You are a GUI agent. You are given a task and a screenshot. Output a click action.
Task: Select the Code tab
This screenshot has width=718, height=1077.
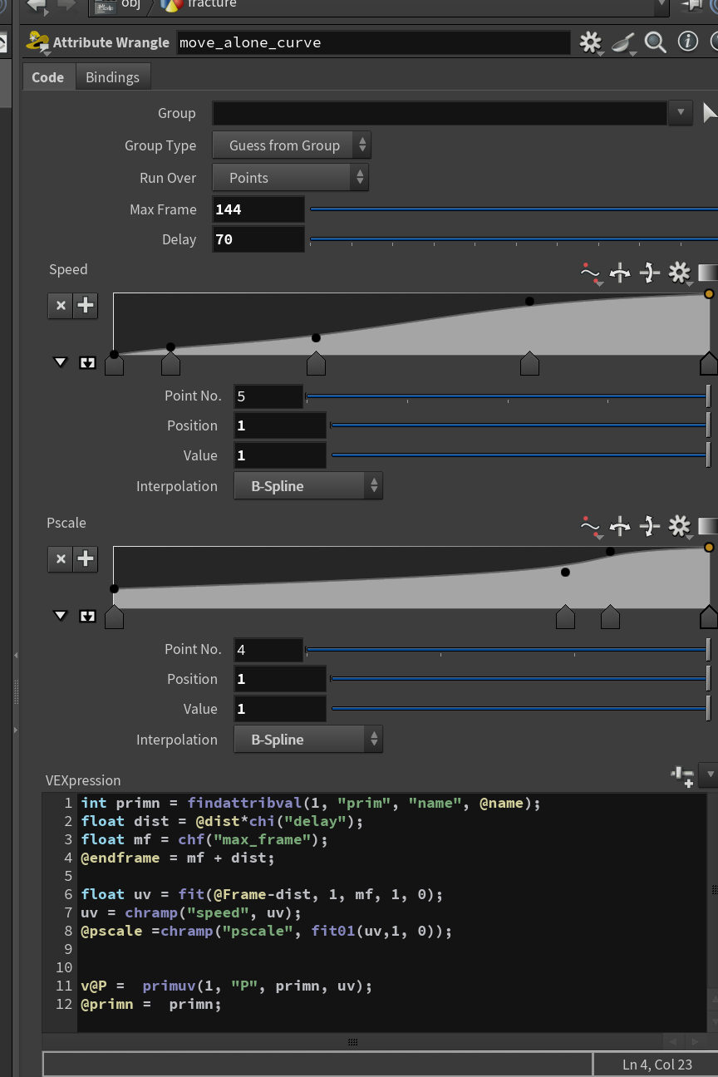[48, 77]
